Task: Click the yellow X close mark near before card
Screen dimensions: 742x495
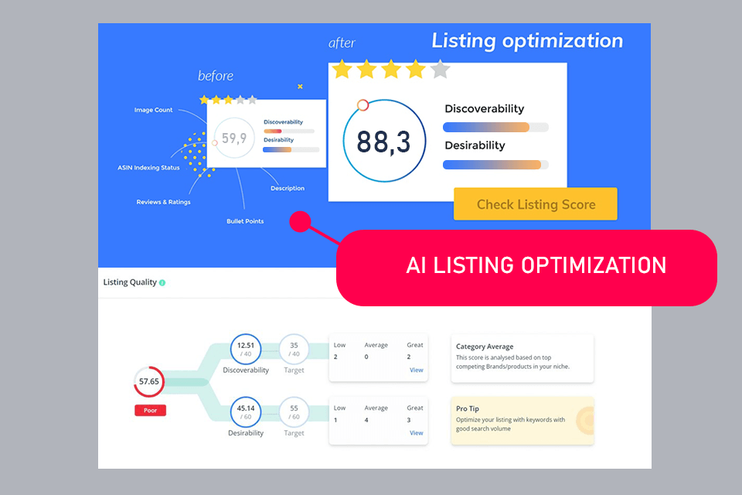Action: [300, 87]
